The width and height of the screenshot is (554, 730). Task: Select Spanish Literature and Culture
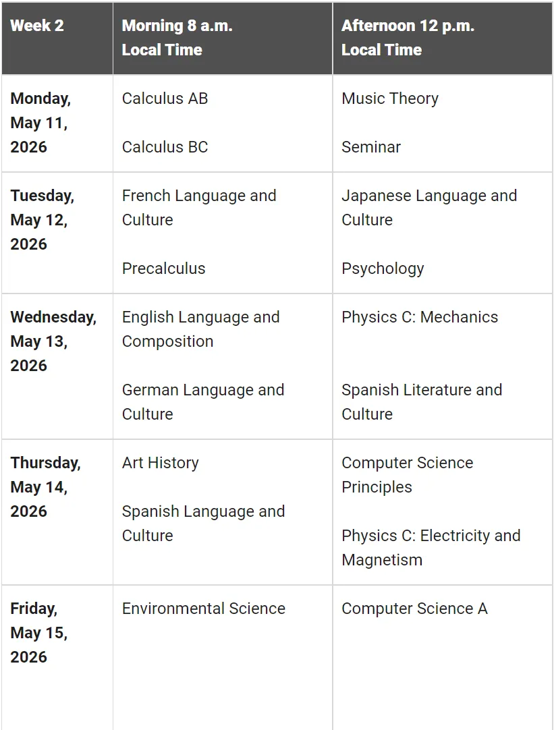click(x=421, y=402)
